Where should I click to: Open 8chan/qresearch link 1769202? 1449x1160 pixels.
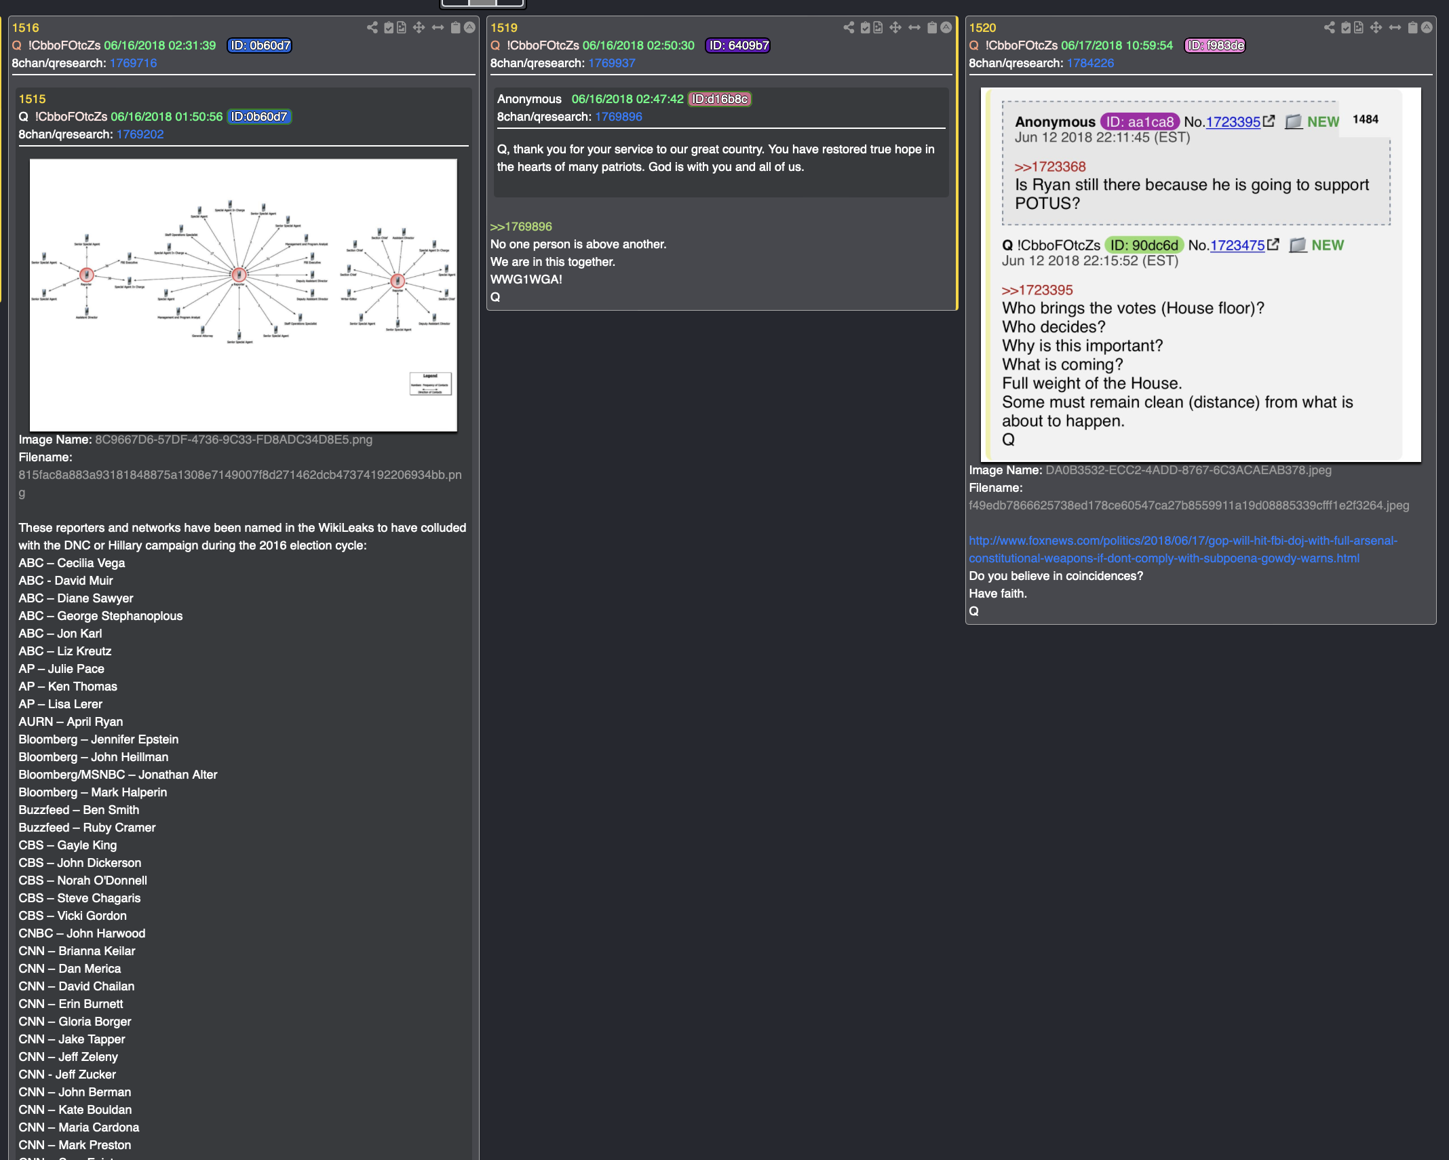point(140,134)
